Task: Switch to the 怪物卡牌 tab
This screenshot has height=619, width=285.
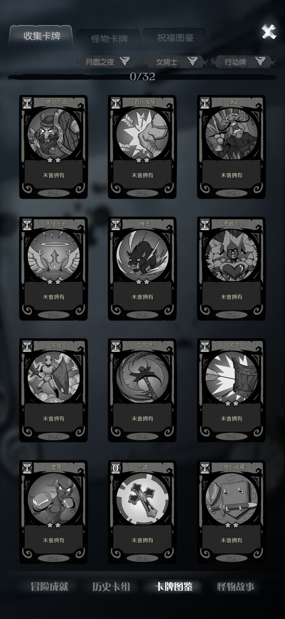Action: 109,38
